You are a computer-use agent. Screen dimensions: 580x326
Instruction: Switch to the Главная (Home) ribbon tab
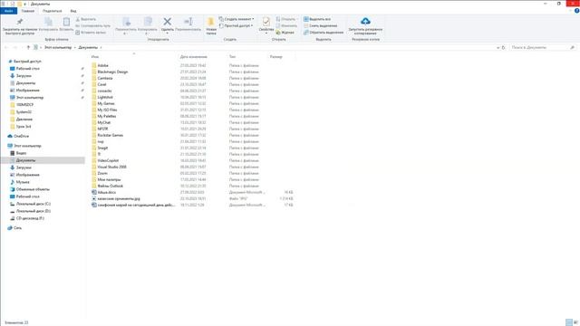tap(28, 11)
